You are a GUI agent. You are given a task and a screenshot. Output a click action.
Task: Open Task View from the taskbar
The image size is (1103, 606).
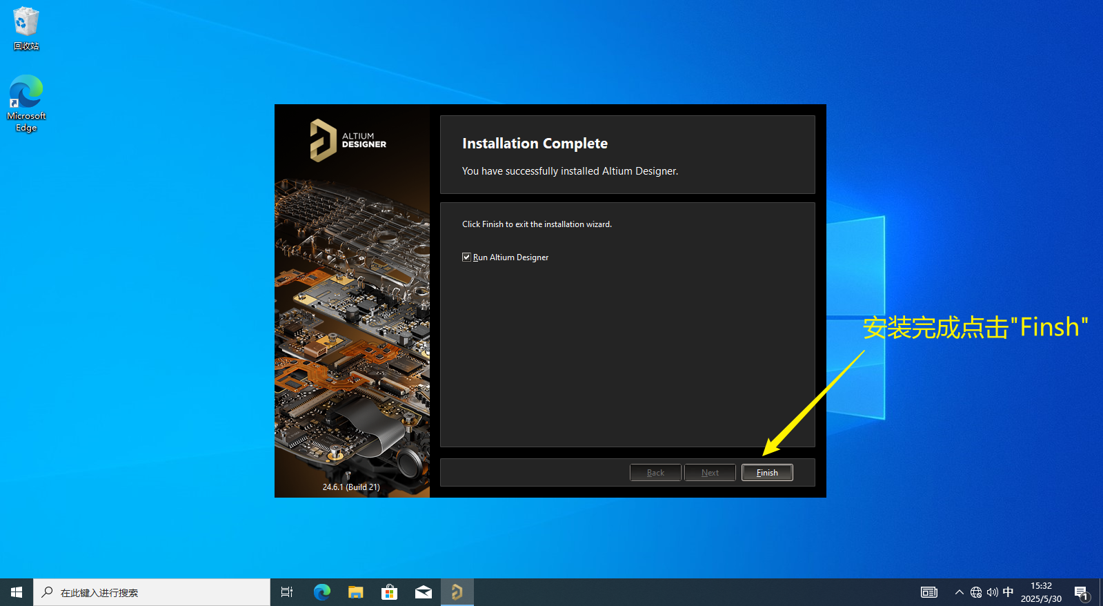tap(287, 592)
